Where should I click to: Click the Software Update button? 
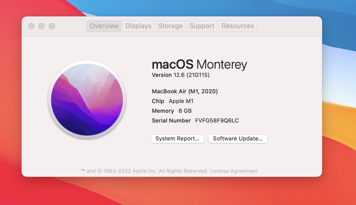(x=238, y=139)
